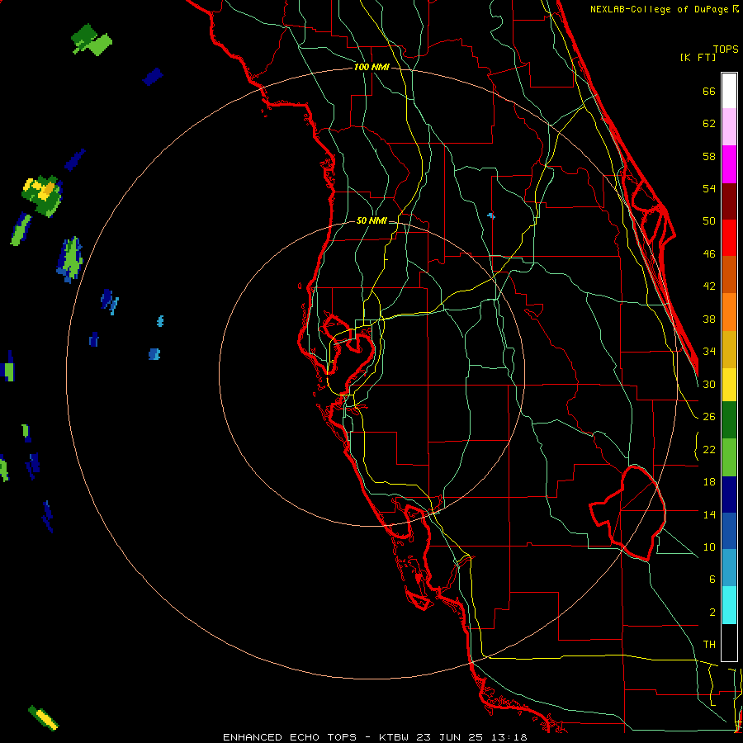
Task: Click the NEXLAB-College of DuPage credit text
Action: point(659,9)
